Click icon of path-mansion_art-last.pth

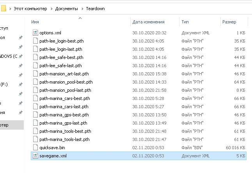click(35, 74)
